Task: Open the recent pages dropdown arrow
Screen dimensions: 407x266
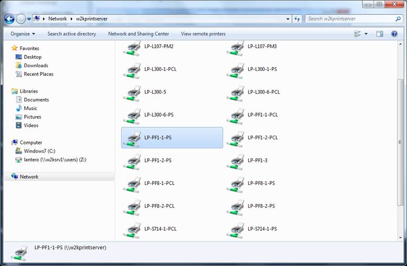Action: click(x=29, y=19)
